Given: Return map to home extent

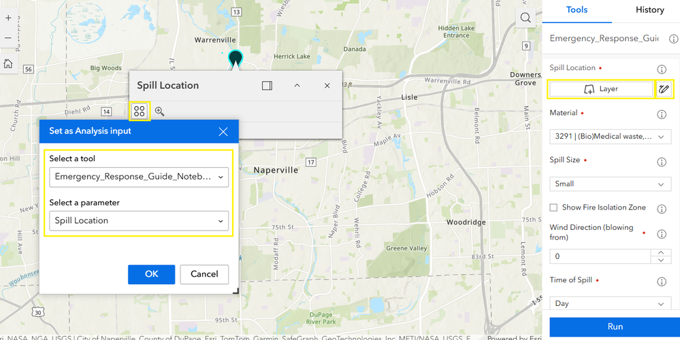Looking at the screenshot, I should (8, 64).
